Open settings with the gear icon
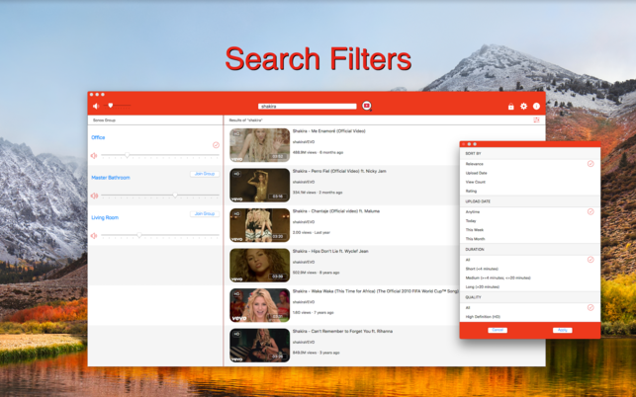This screenshot has width=636, height=397. (x=523, y=106)
